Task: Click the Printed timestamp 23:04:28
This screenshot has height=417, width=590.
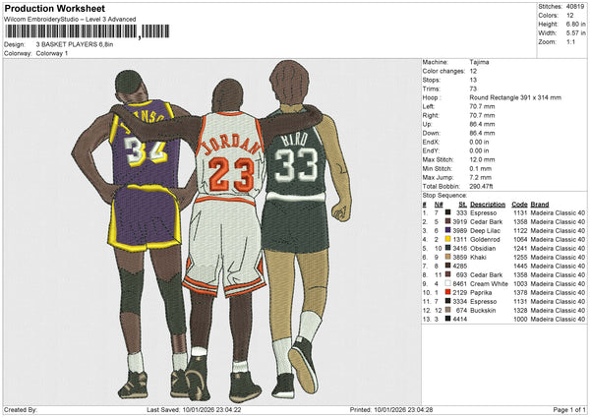Action: pos(420,410)
